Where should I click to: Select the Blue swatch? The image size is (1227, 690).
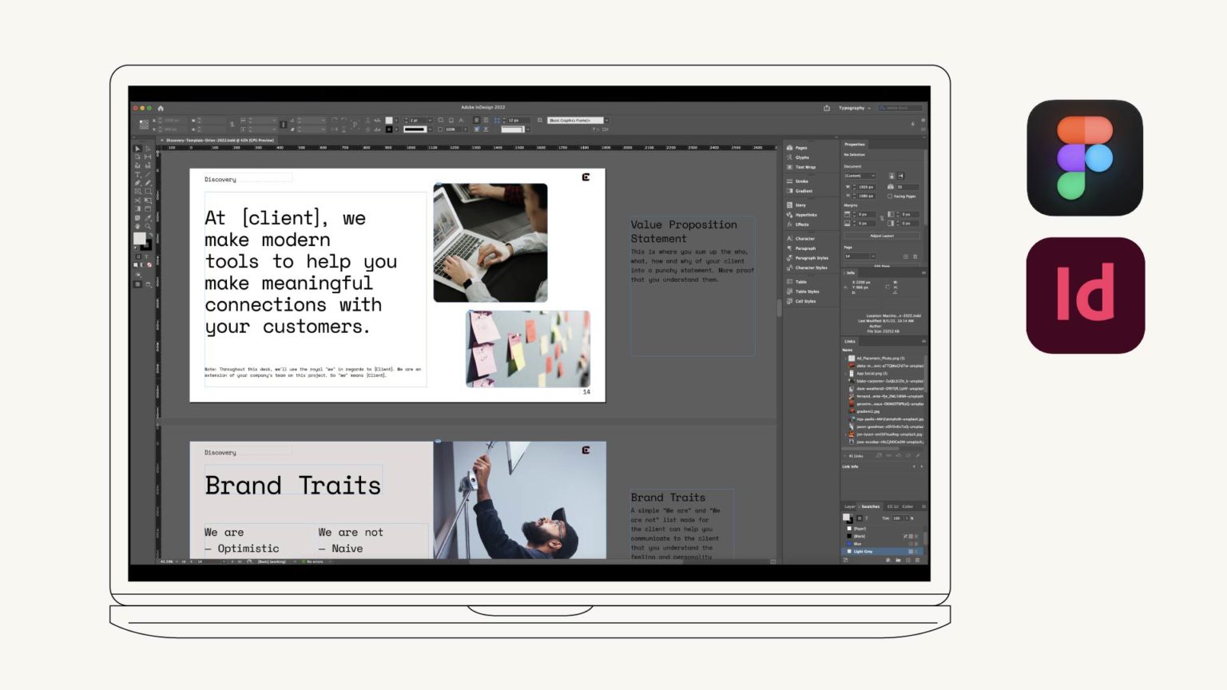click(856, 542)
